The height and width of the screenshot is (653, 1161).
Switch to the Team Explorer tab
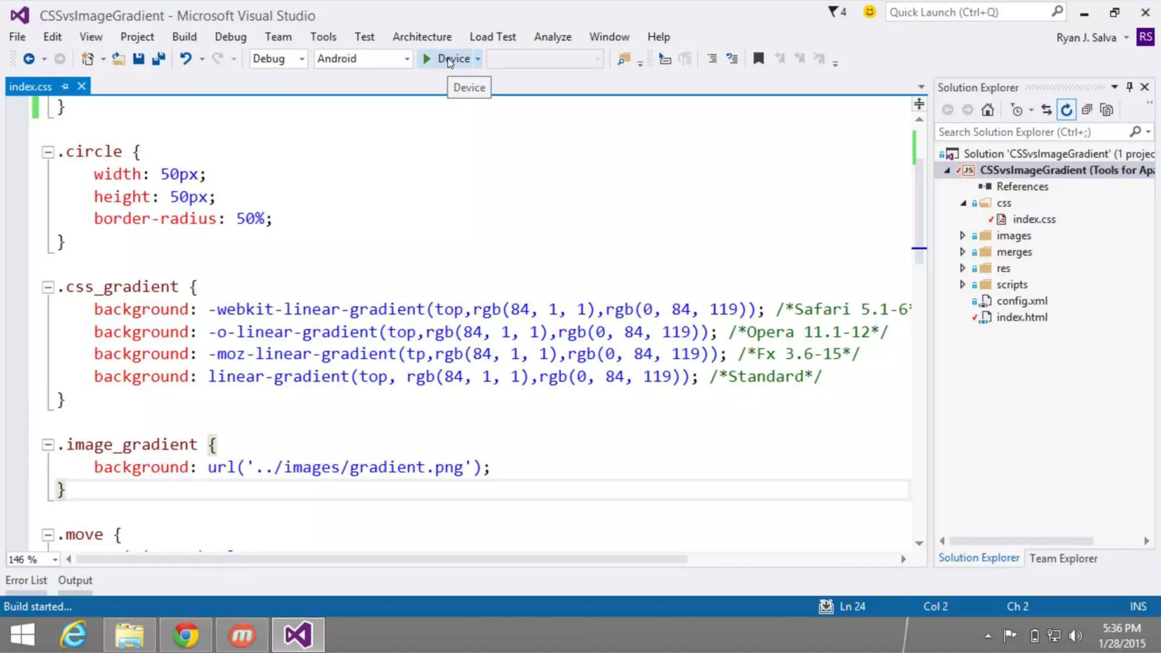click(x=1063, y=558)
